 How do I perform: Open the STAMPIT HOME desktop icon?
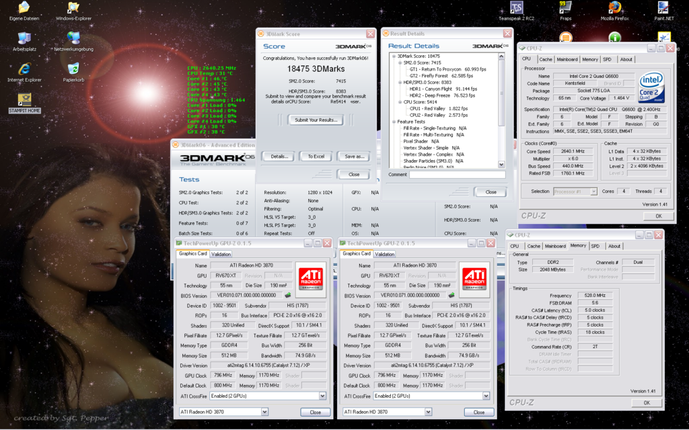tap(24, 103)
